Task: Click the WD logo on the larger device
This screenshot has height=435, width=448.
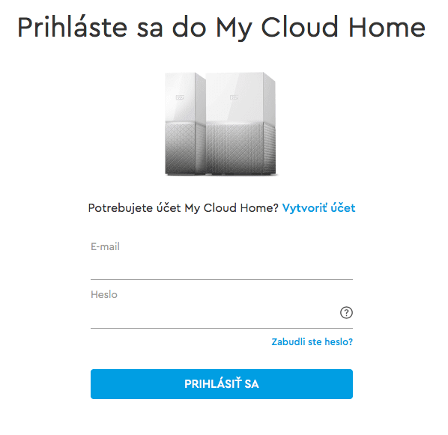Action: [x=234, y=97]
